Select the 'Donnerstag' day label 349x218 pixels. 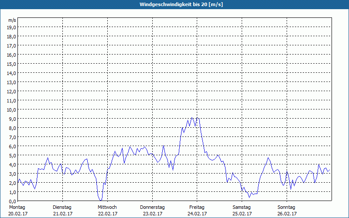(x=152, y=208)
